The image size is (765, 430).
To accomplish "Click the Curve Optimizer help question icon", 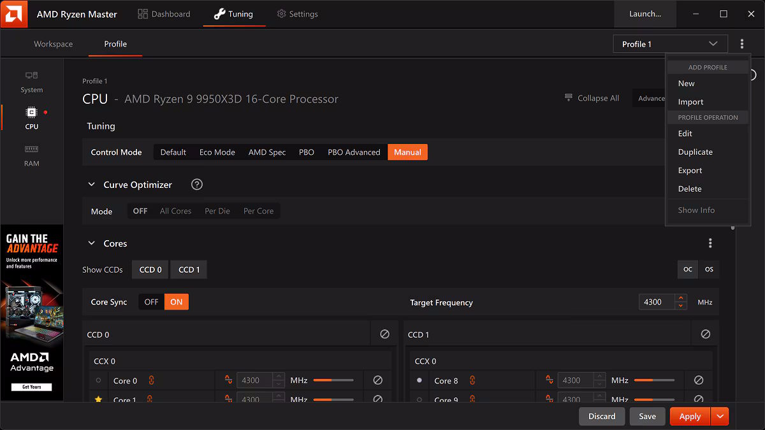I will [197, 185].
